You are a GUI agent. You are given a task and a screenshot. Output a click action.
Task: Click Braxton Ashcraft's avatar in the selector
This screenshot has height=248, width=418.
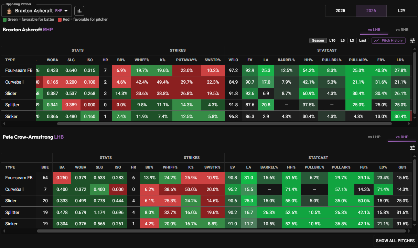coord(9,11)
